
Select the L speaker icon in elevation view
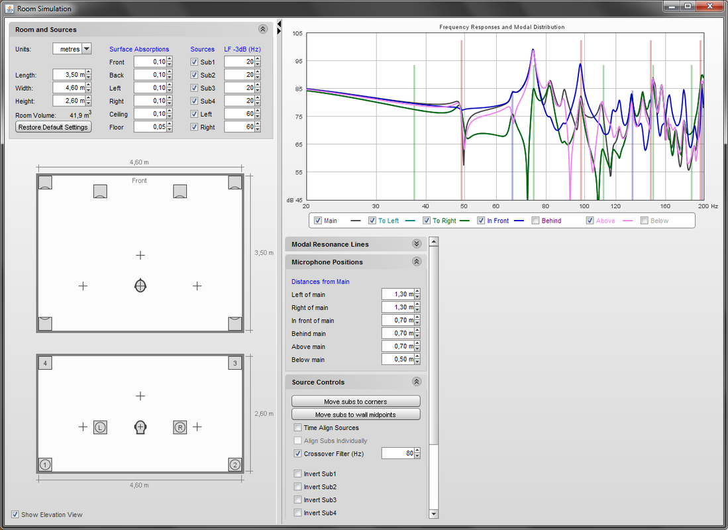[100, 427]
